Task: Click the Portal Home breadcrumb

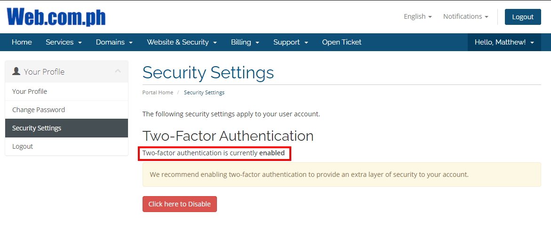Action: tap(158, 92)
